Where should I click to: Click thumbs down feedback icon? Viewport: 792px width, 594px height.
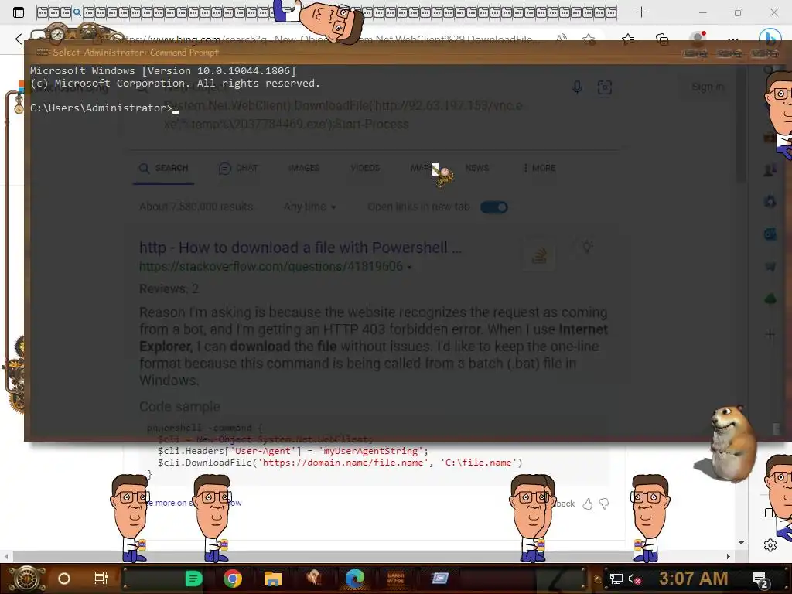[604, 504]
